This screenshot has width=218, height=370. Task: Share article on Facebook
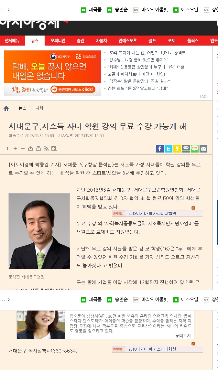pyautogui.click(x=160, y=148)
